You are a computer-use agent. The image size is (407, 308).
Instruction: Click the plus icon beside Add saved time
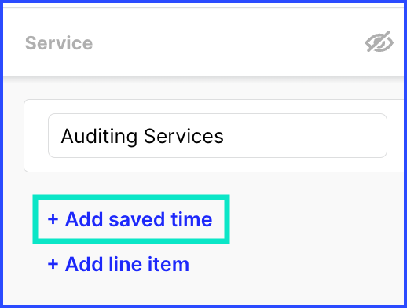(x=53, y=219)
